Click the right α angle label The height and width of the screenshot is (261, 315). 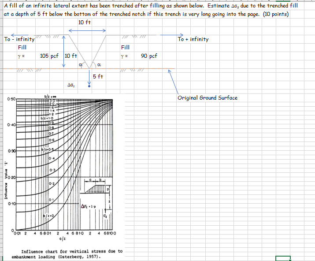(99, 64)
